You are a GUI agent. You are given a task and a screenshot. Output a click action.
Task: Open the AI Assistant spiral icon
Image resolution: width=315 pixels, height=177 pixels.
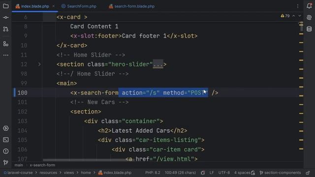pyautogui.click(x=309, y=18)
